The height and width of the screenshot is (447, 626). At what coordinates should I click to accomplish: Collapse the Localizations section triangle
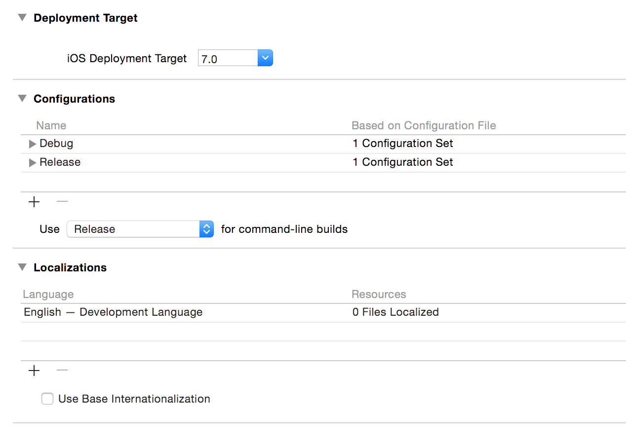pos(22,267)
